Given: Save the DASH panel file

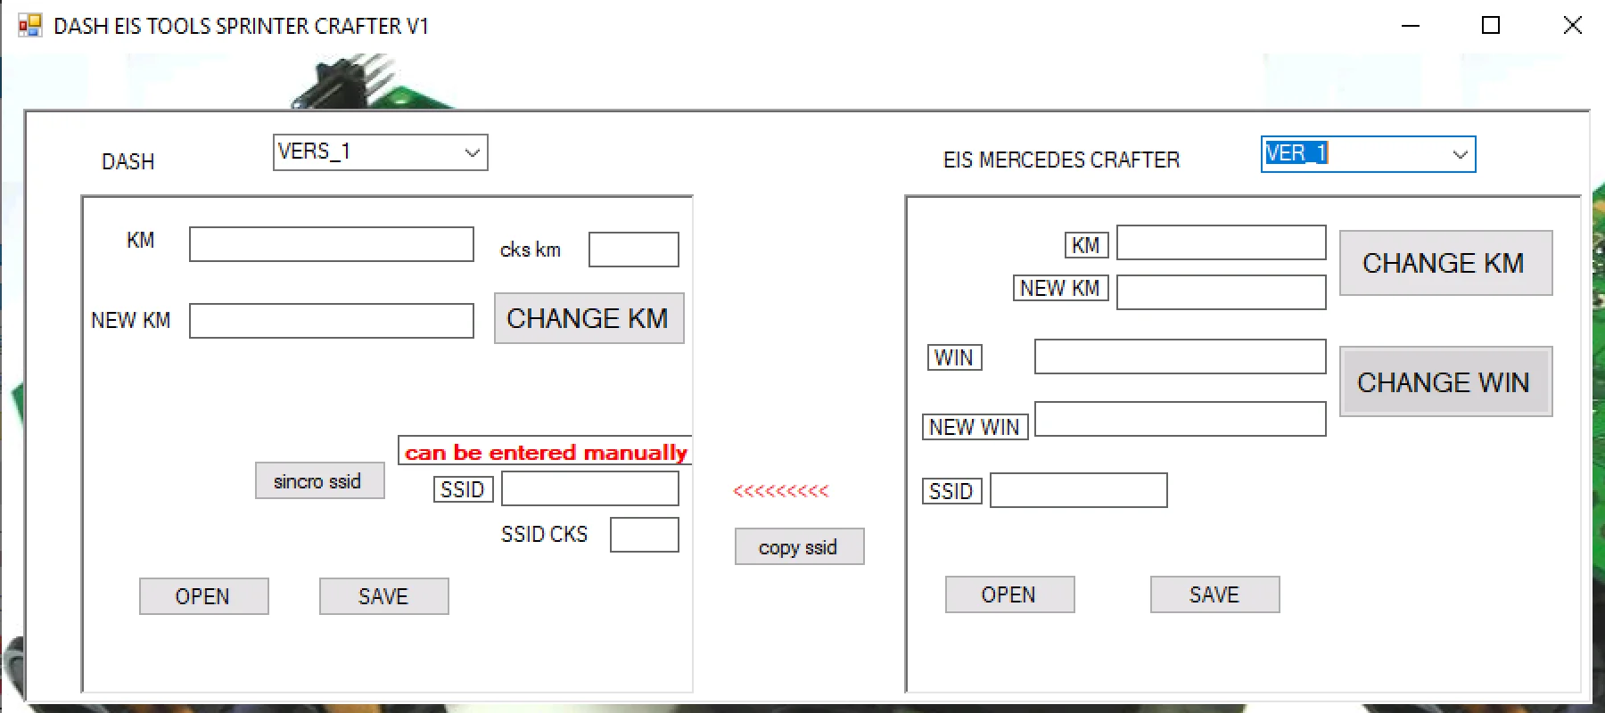Looking at the screenshot, I should pyautogui.click(x=383, y=596).
